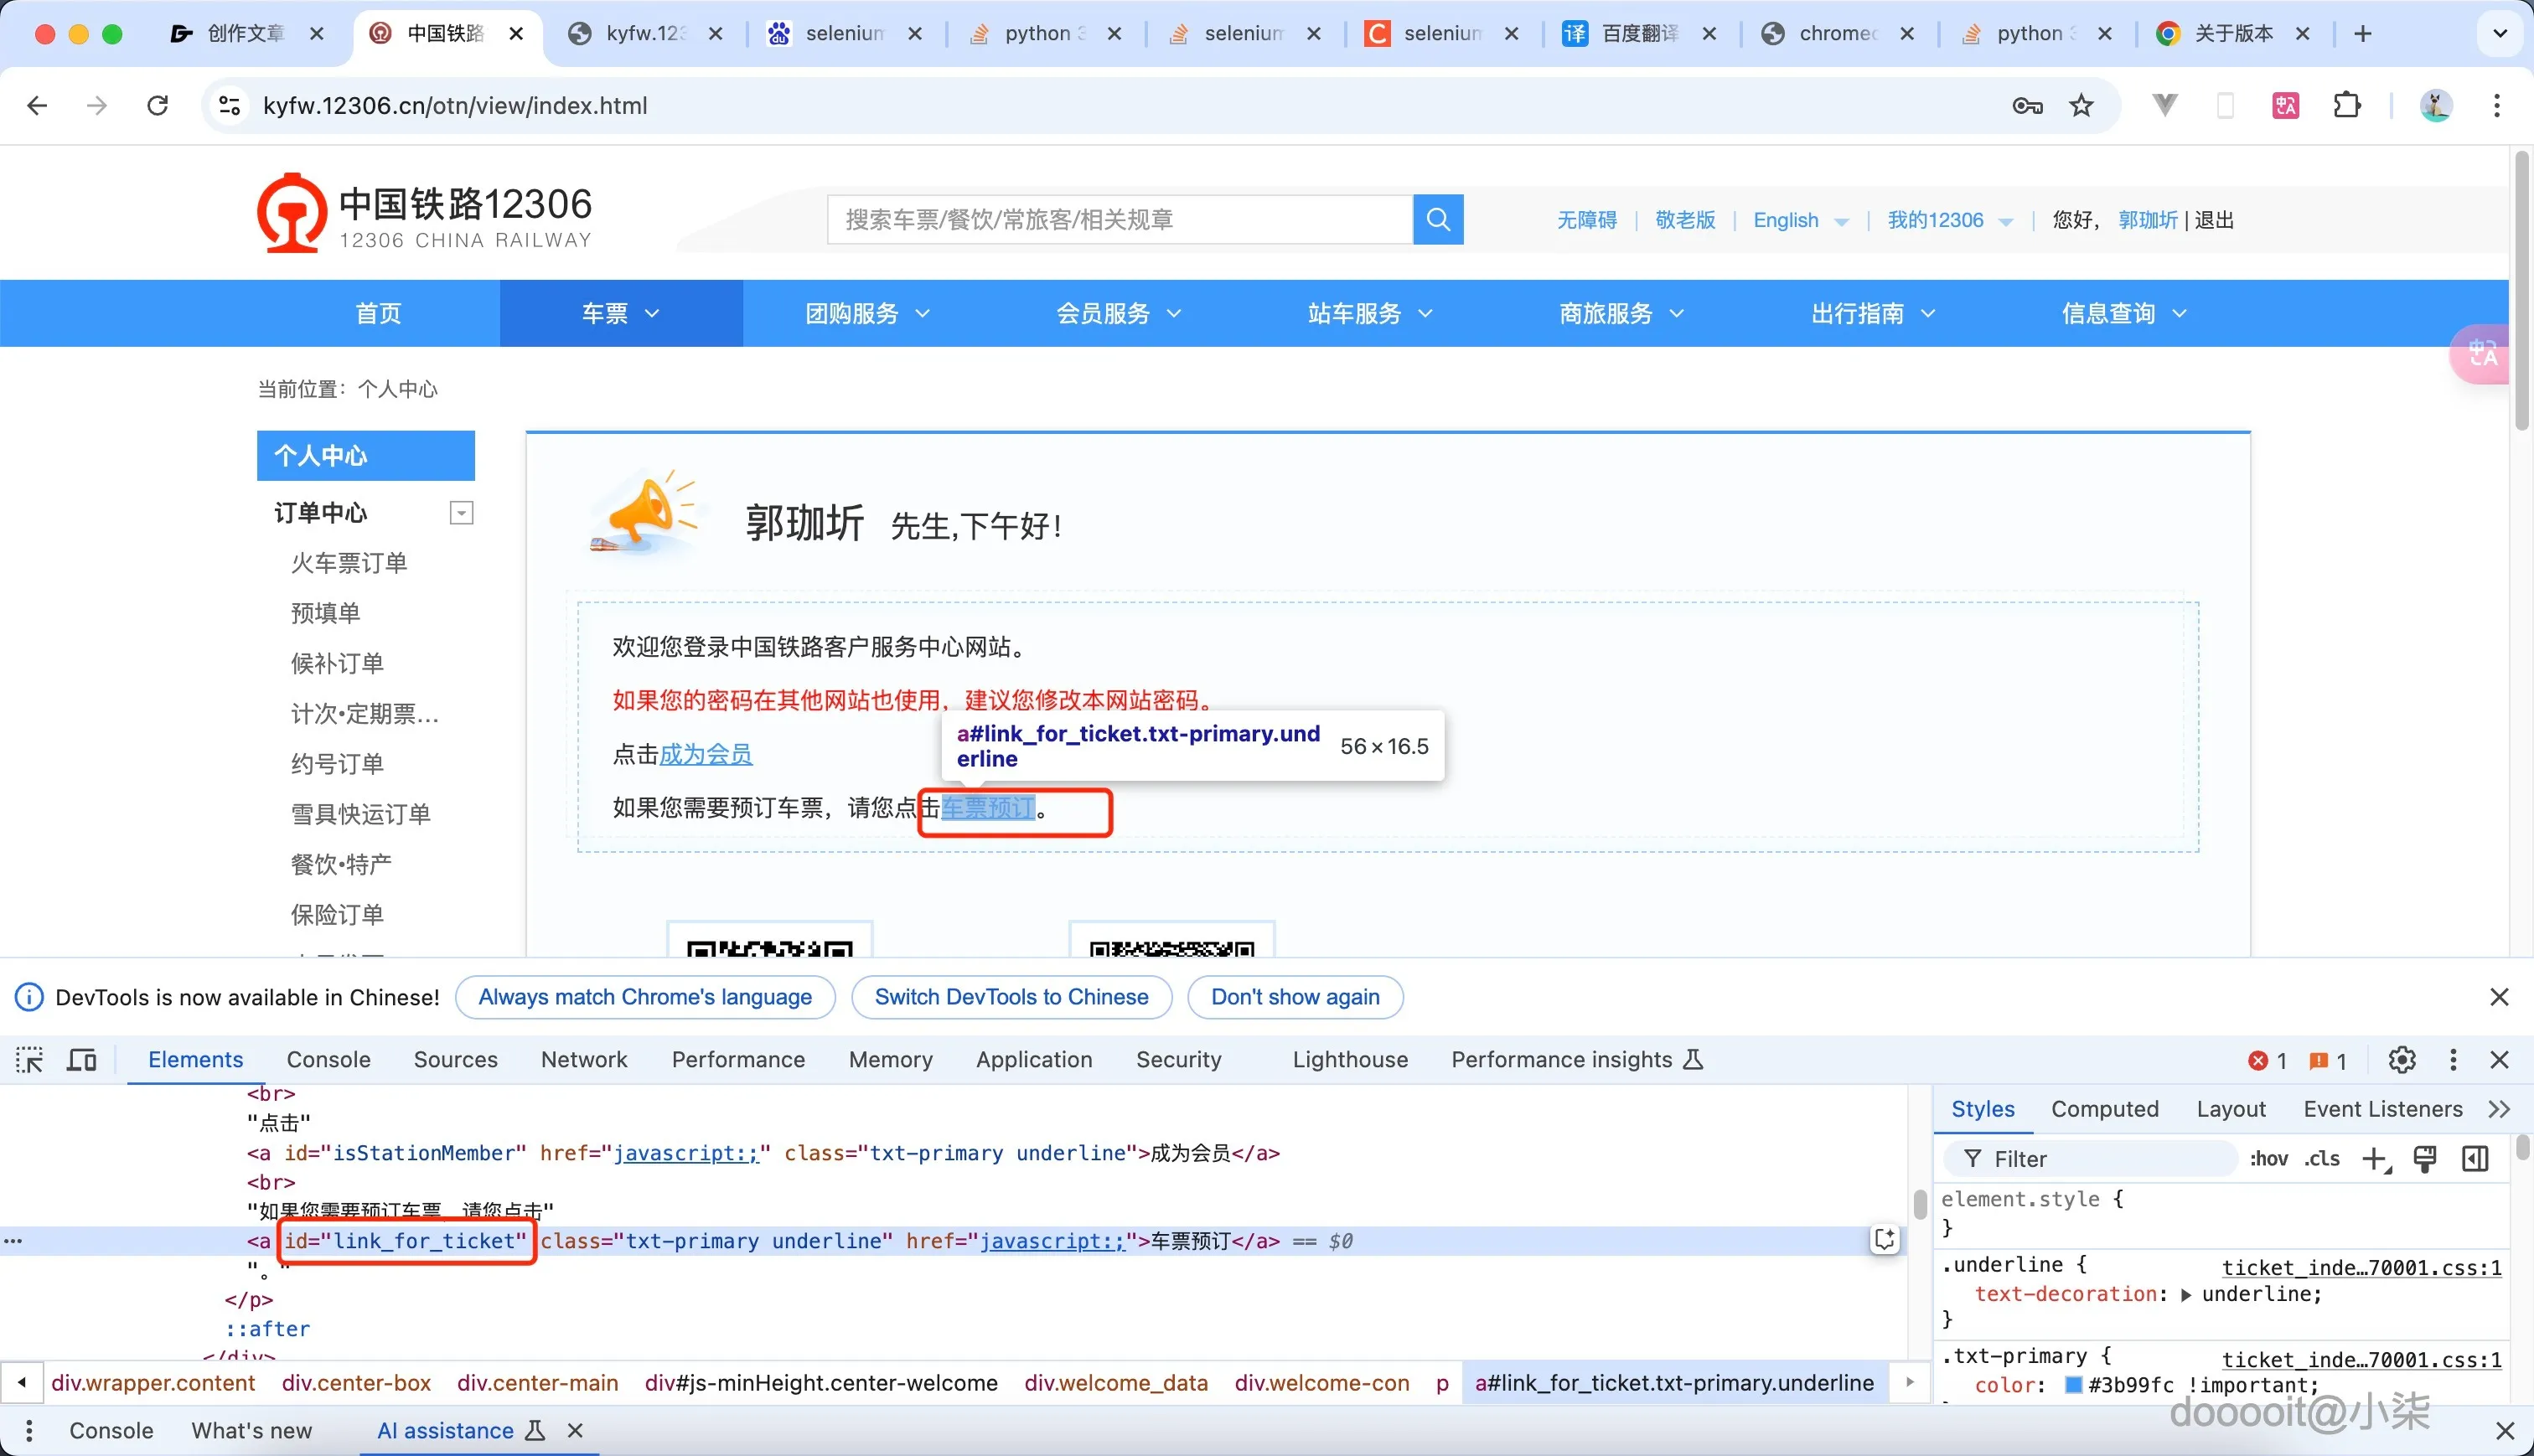2534x1456 pixels.
Task: Select the inspect element tool
Action: pyautogui.click(x=29, y=1059)
